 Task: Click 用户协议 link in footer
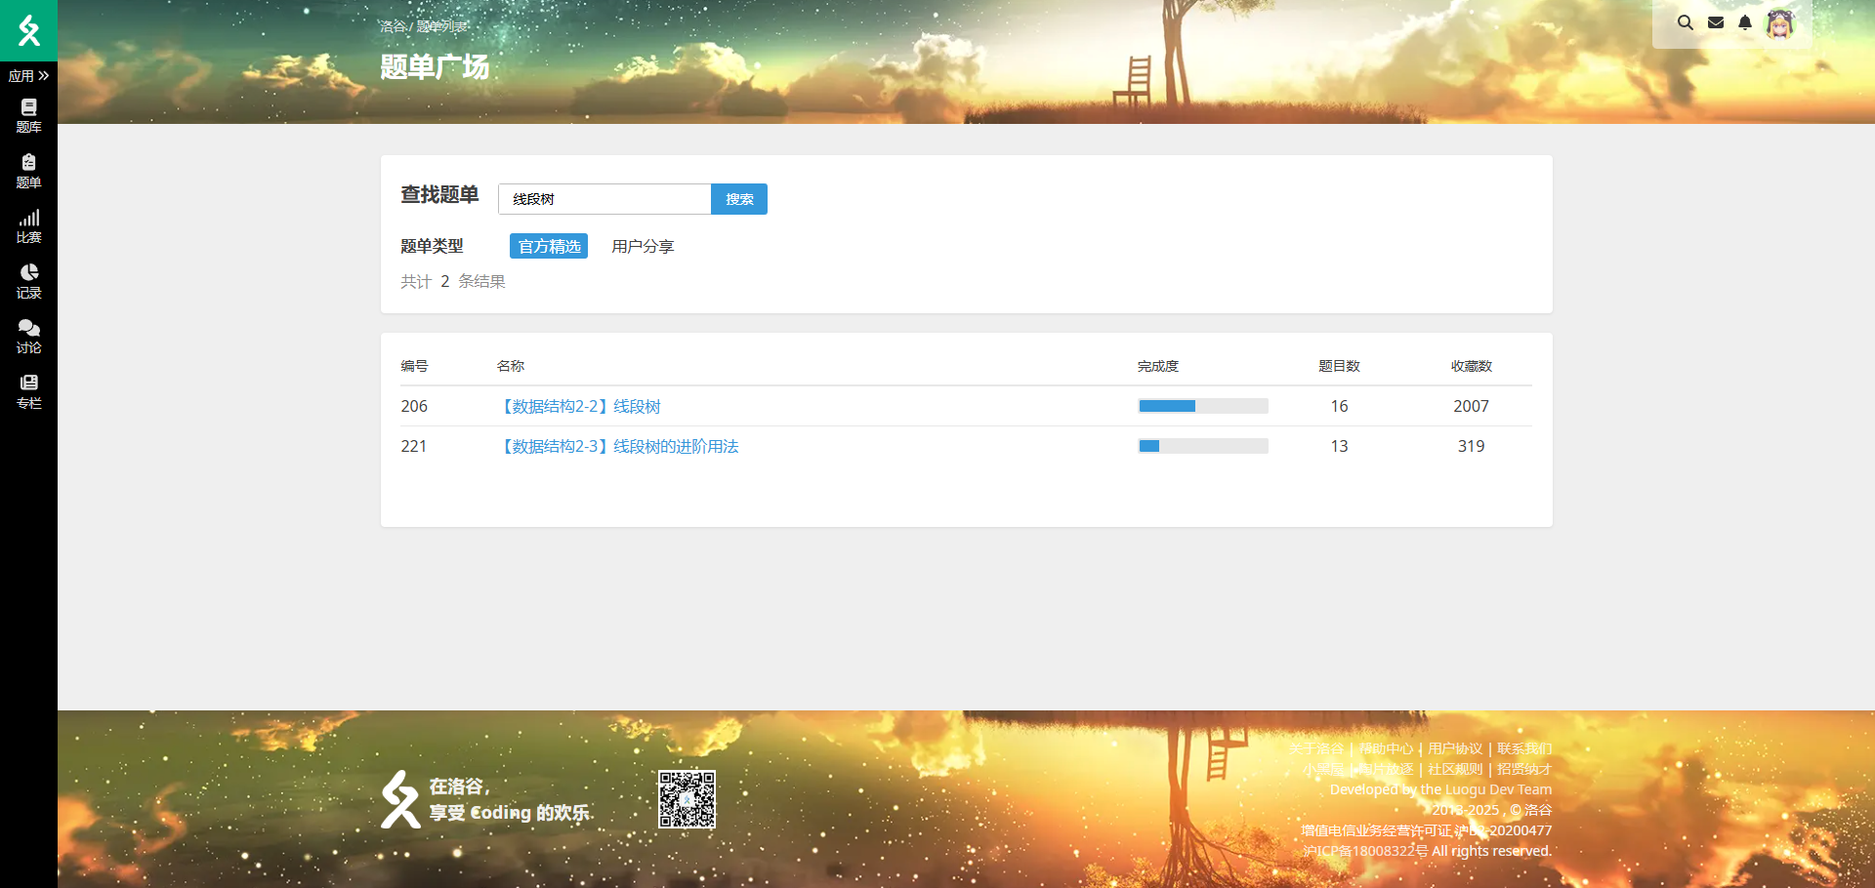tap(1455, 748)
